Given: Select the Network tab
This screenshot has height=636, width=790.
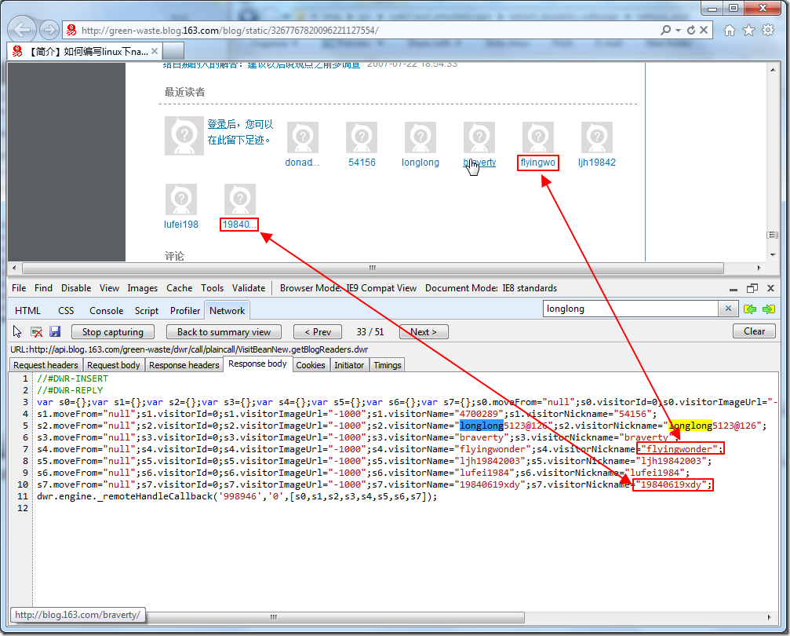Looking at the screenshot, I should [x=228, y=311].
